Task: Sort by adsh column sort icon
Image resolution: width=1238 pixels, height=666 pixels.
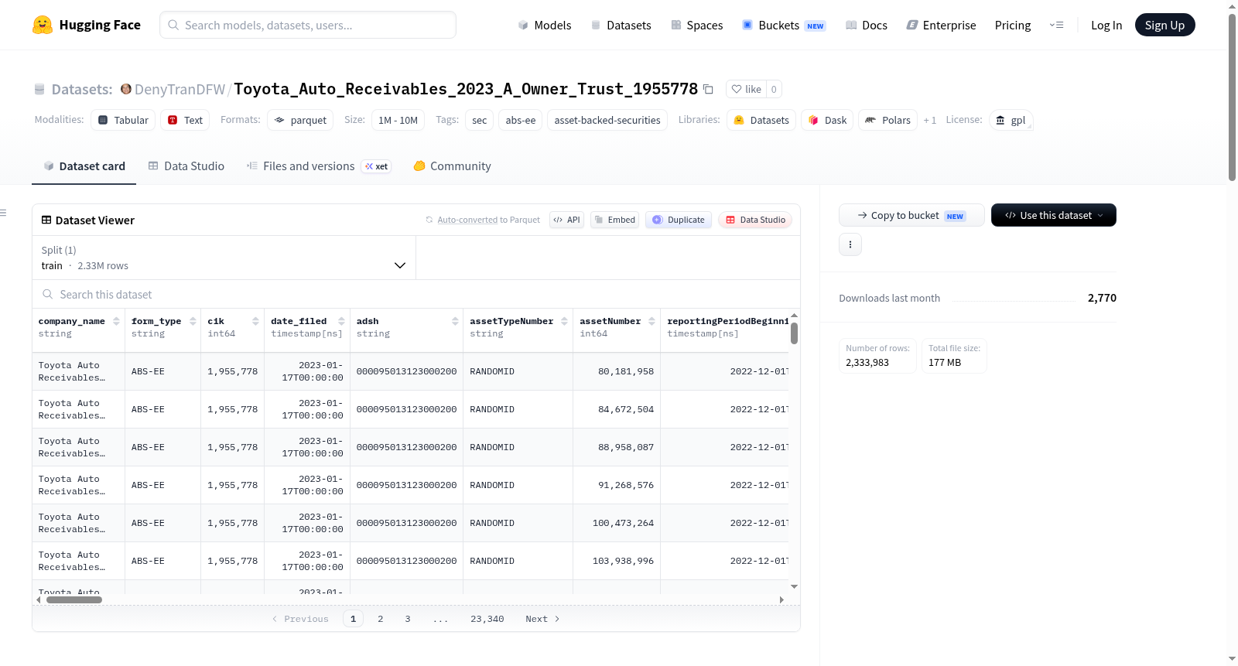Action: tap(455, 321)
